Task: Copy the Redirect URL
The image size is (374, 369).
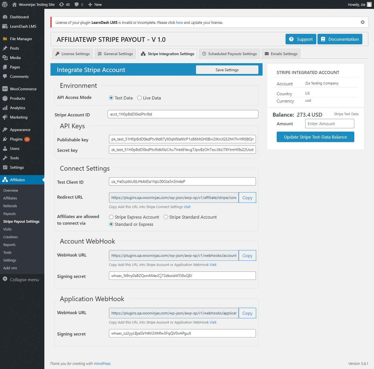Action: (x=247, y=198)
